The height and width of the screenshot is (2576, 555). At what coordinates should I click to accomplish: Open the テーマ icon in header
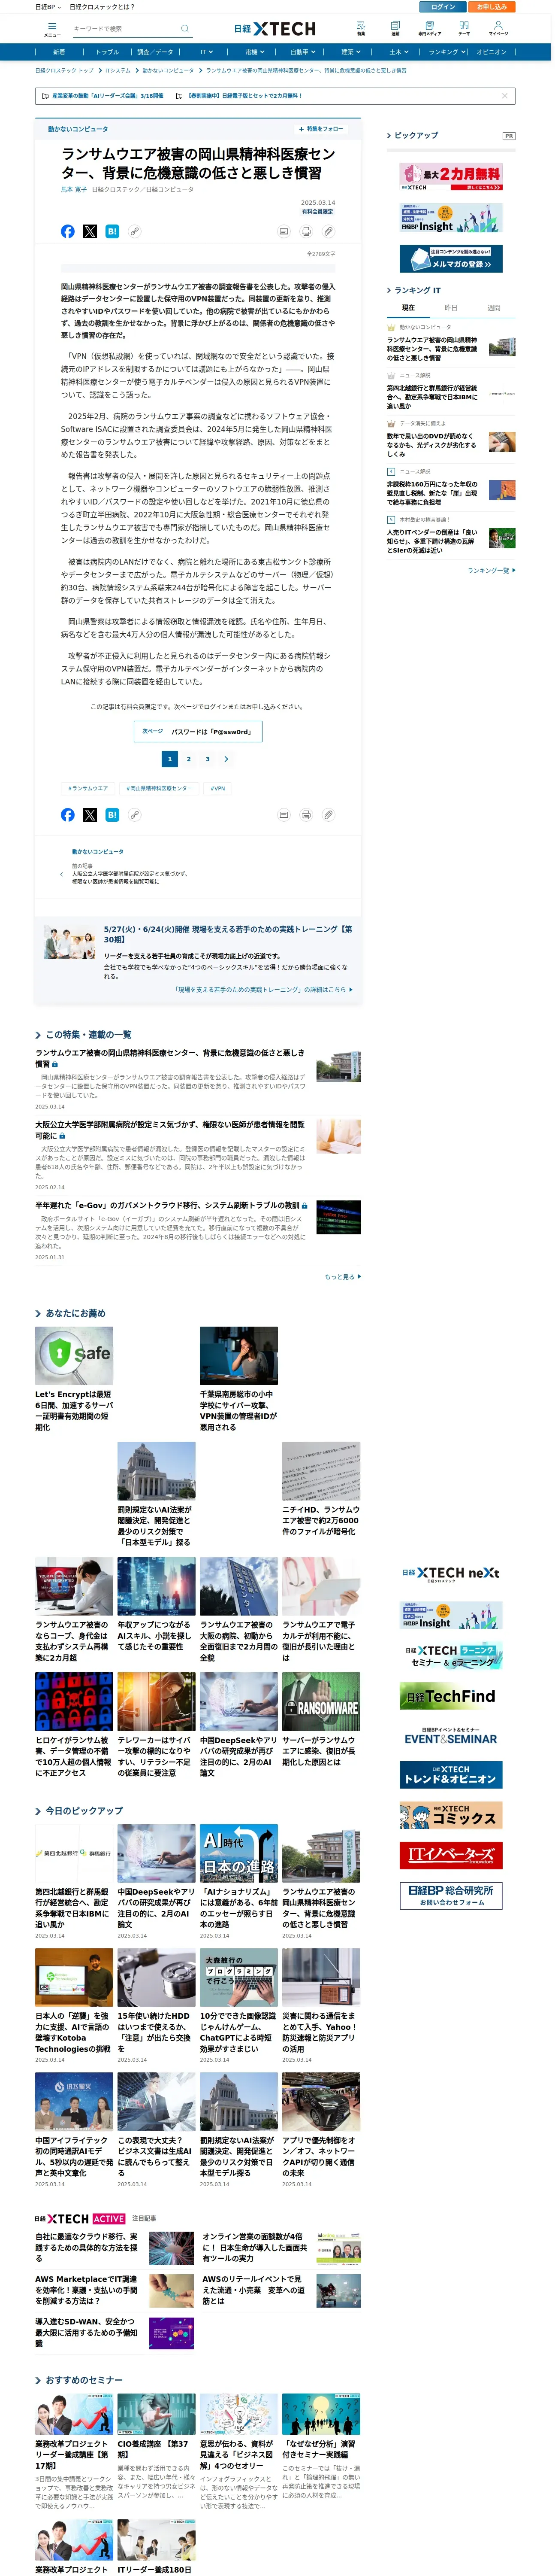pos(464,28)
